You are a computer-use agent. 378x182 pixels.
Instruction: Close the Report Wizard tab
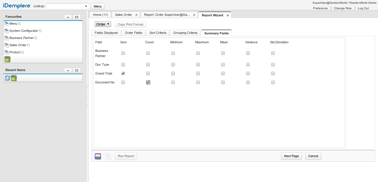point(228,15)
